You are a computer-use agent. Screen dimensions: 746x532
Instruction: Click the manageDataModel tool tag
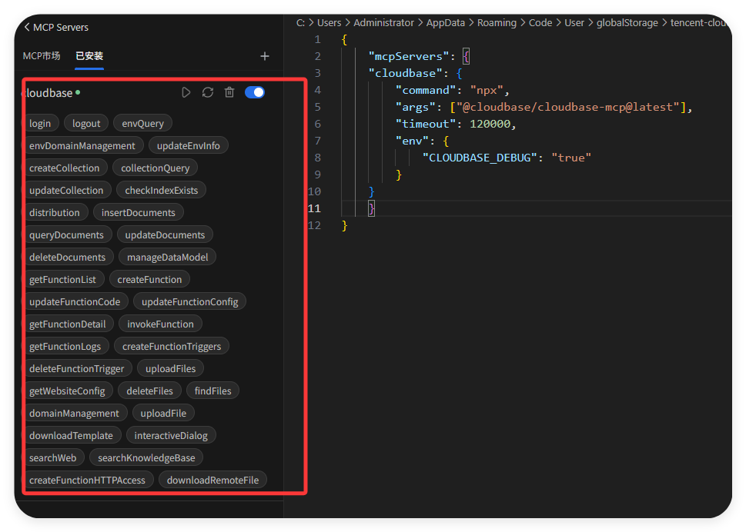click(x=168, y=258)
